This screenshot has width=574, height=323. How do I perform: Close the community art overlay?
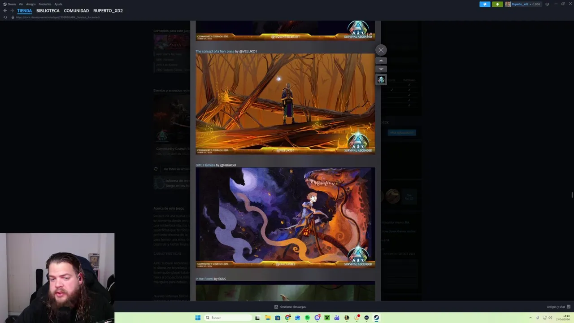click(x=381, y=50)
